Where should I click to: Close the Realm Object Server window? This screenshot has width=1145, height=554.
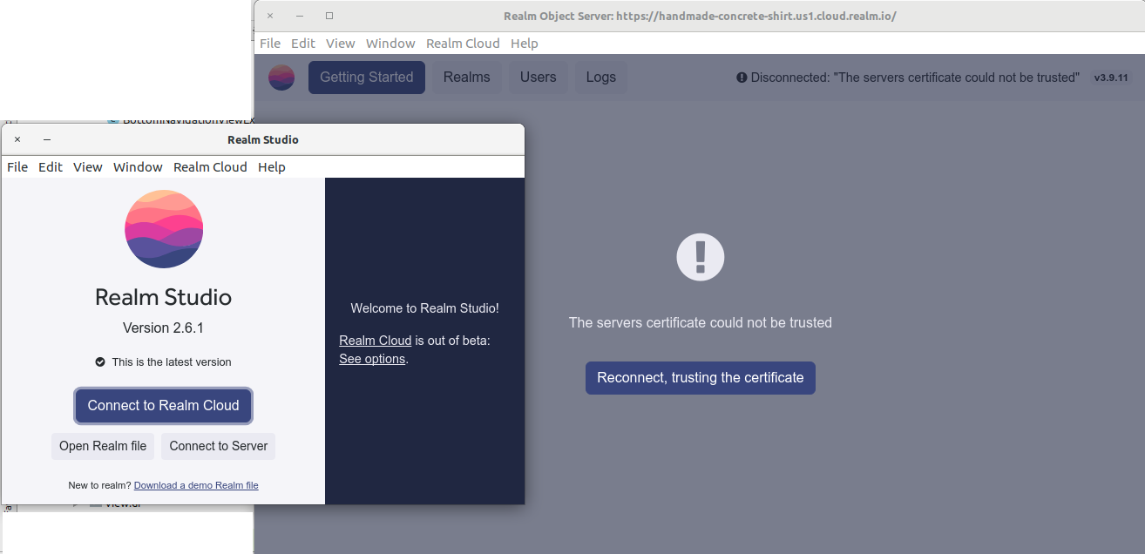pyautogui.click(x=270, y=16)
